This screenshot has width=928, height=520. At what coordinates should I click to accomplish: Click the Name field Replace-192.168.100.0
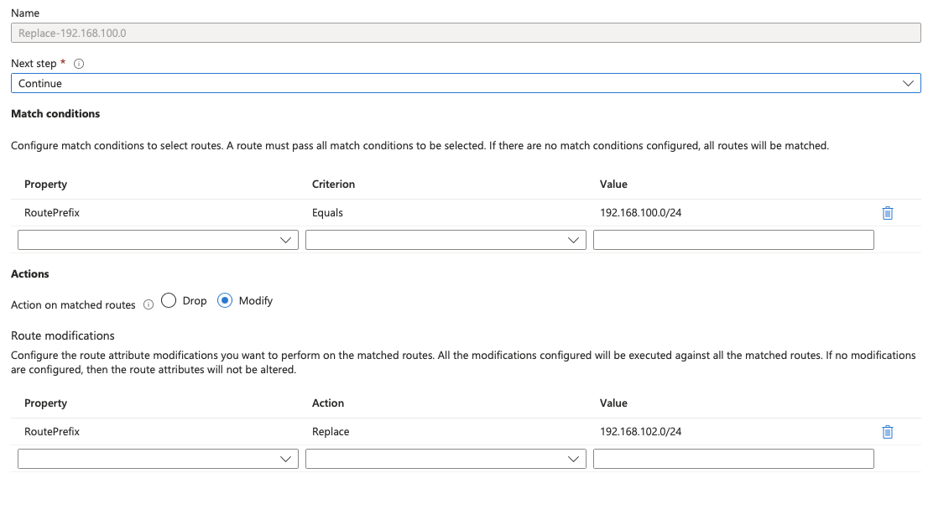[x=466, y=33]
